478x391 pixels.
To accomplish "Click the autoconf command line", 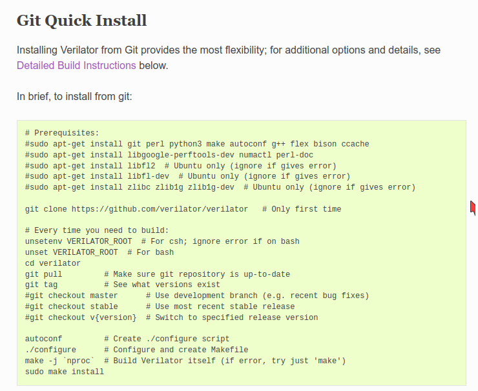I will pyautogui.click(x=127, y=339).
